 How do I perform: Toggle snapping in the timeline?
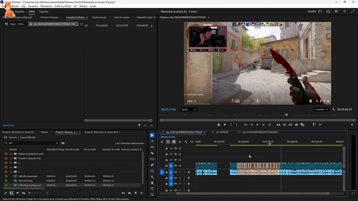click(x=168, y=142)
